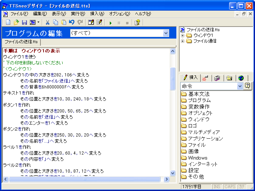Click the horizontal scrollbar right arrow
The height and width of the screenshot is (191, 255).
[x=167, y=179]
